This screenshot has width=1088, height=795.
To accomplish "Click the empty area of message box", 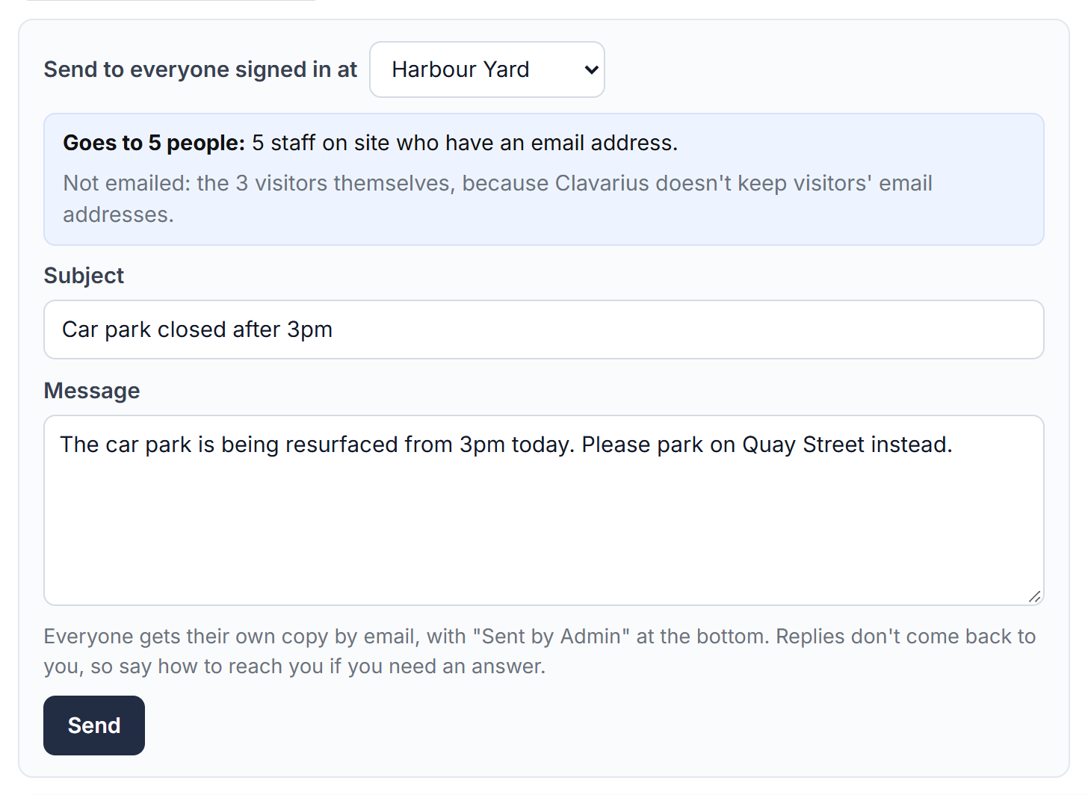I will 544,534.
